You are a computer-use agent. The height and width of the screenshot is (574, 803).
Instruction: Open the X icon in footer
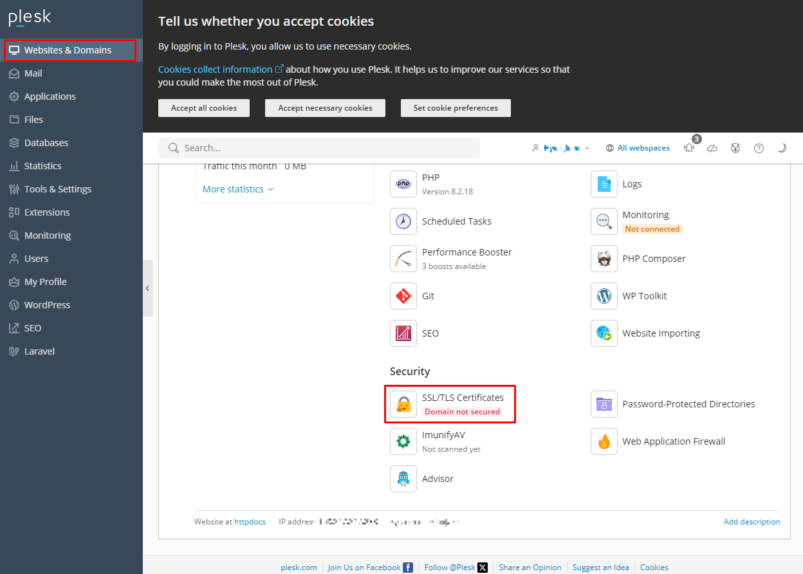coord(483,568)
